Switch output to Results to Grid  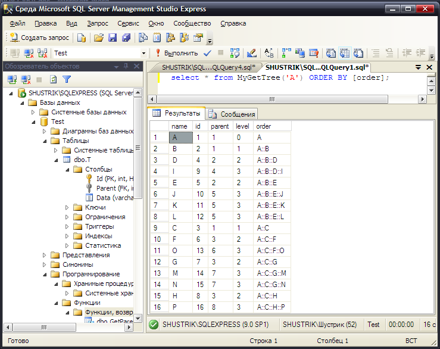[x=345, y=53]
